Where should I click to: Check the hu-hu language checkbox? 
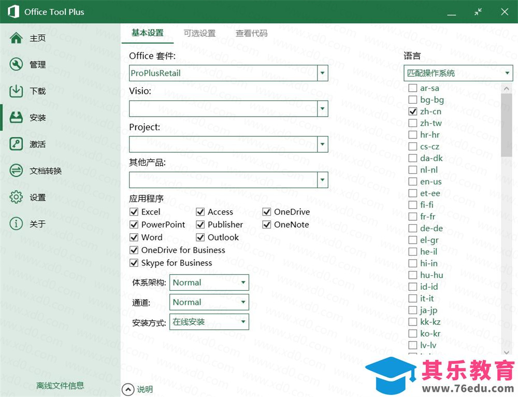click(413, 275)
